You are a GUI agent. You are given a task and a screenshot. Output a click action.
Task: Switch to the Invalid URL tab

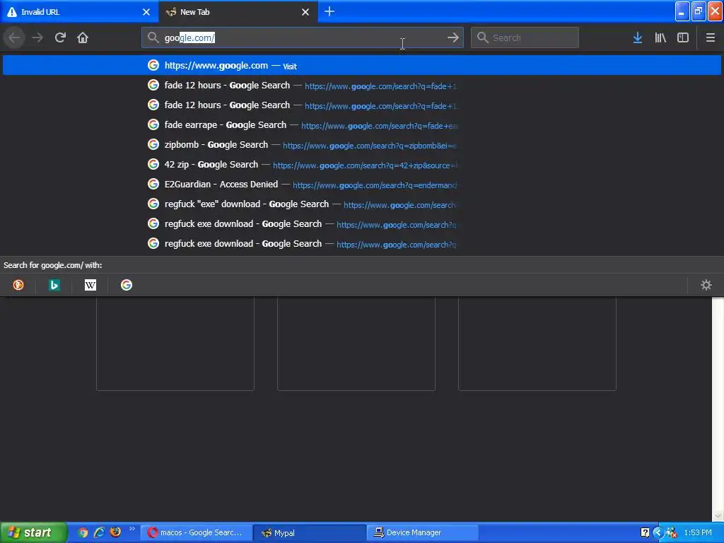79,11
